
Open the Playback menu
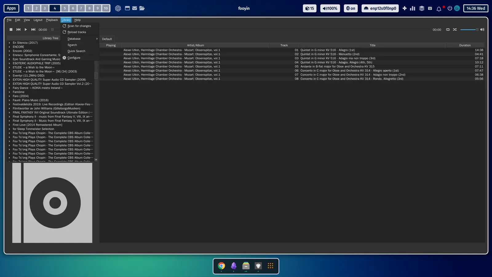pos(52,20)
